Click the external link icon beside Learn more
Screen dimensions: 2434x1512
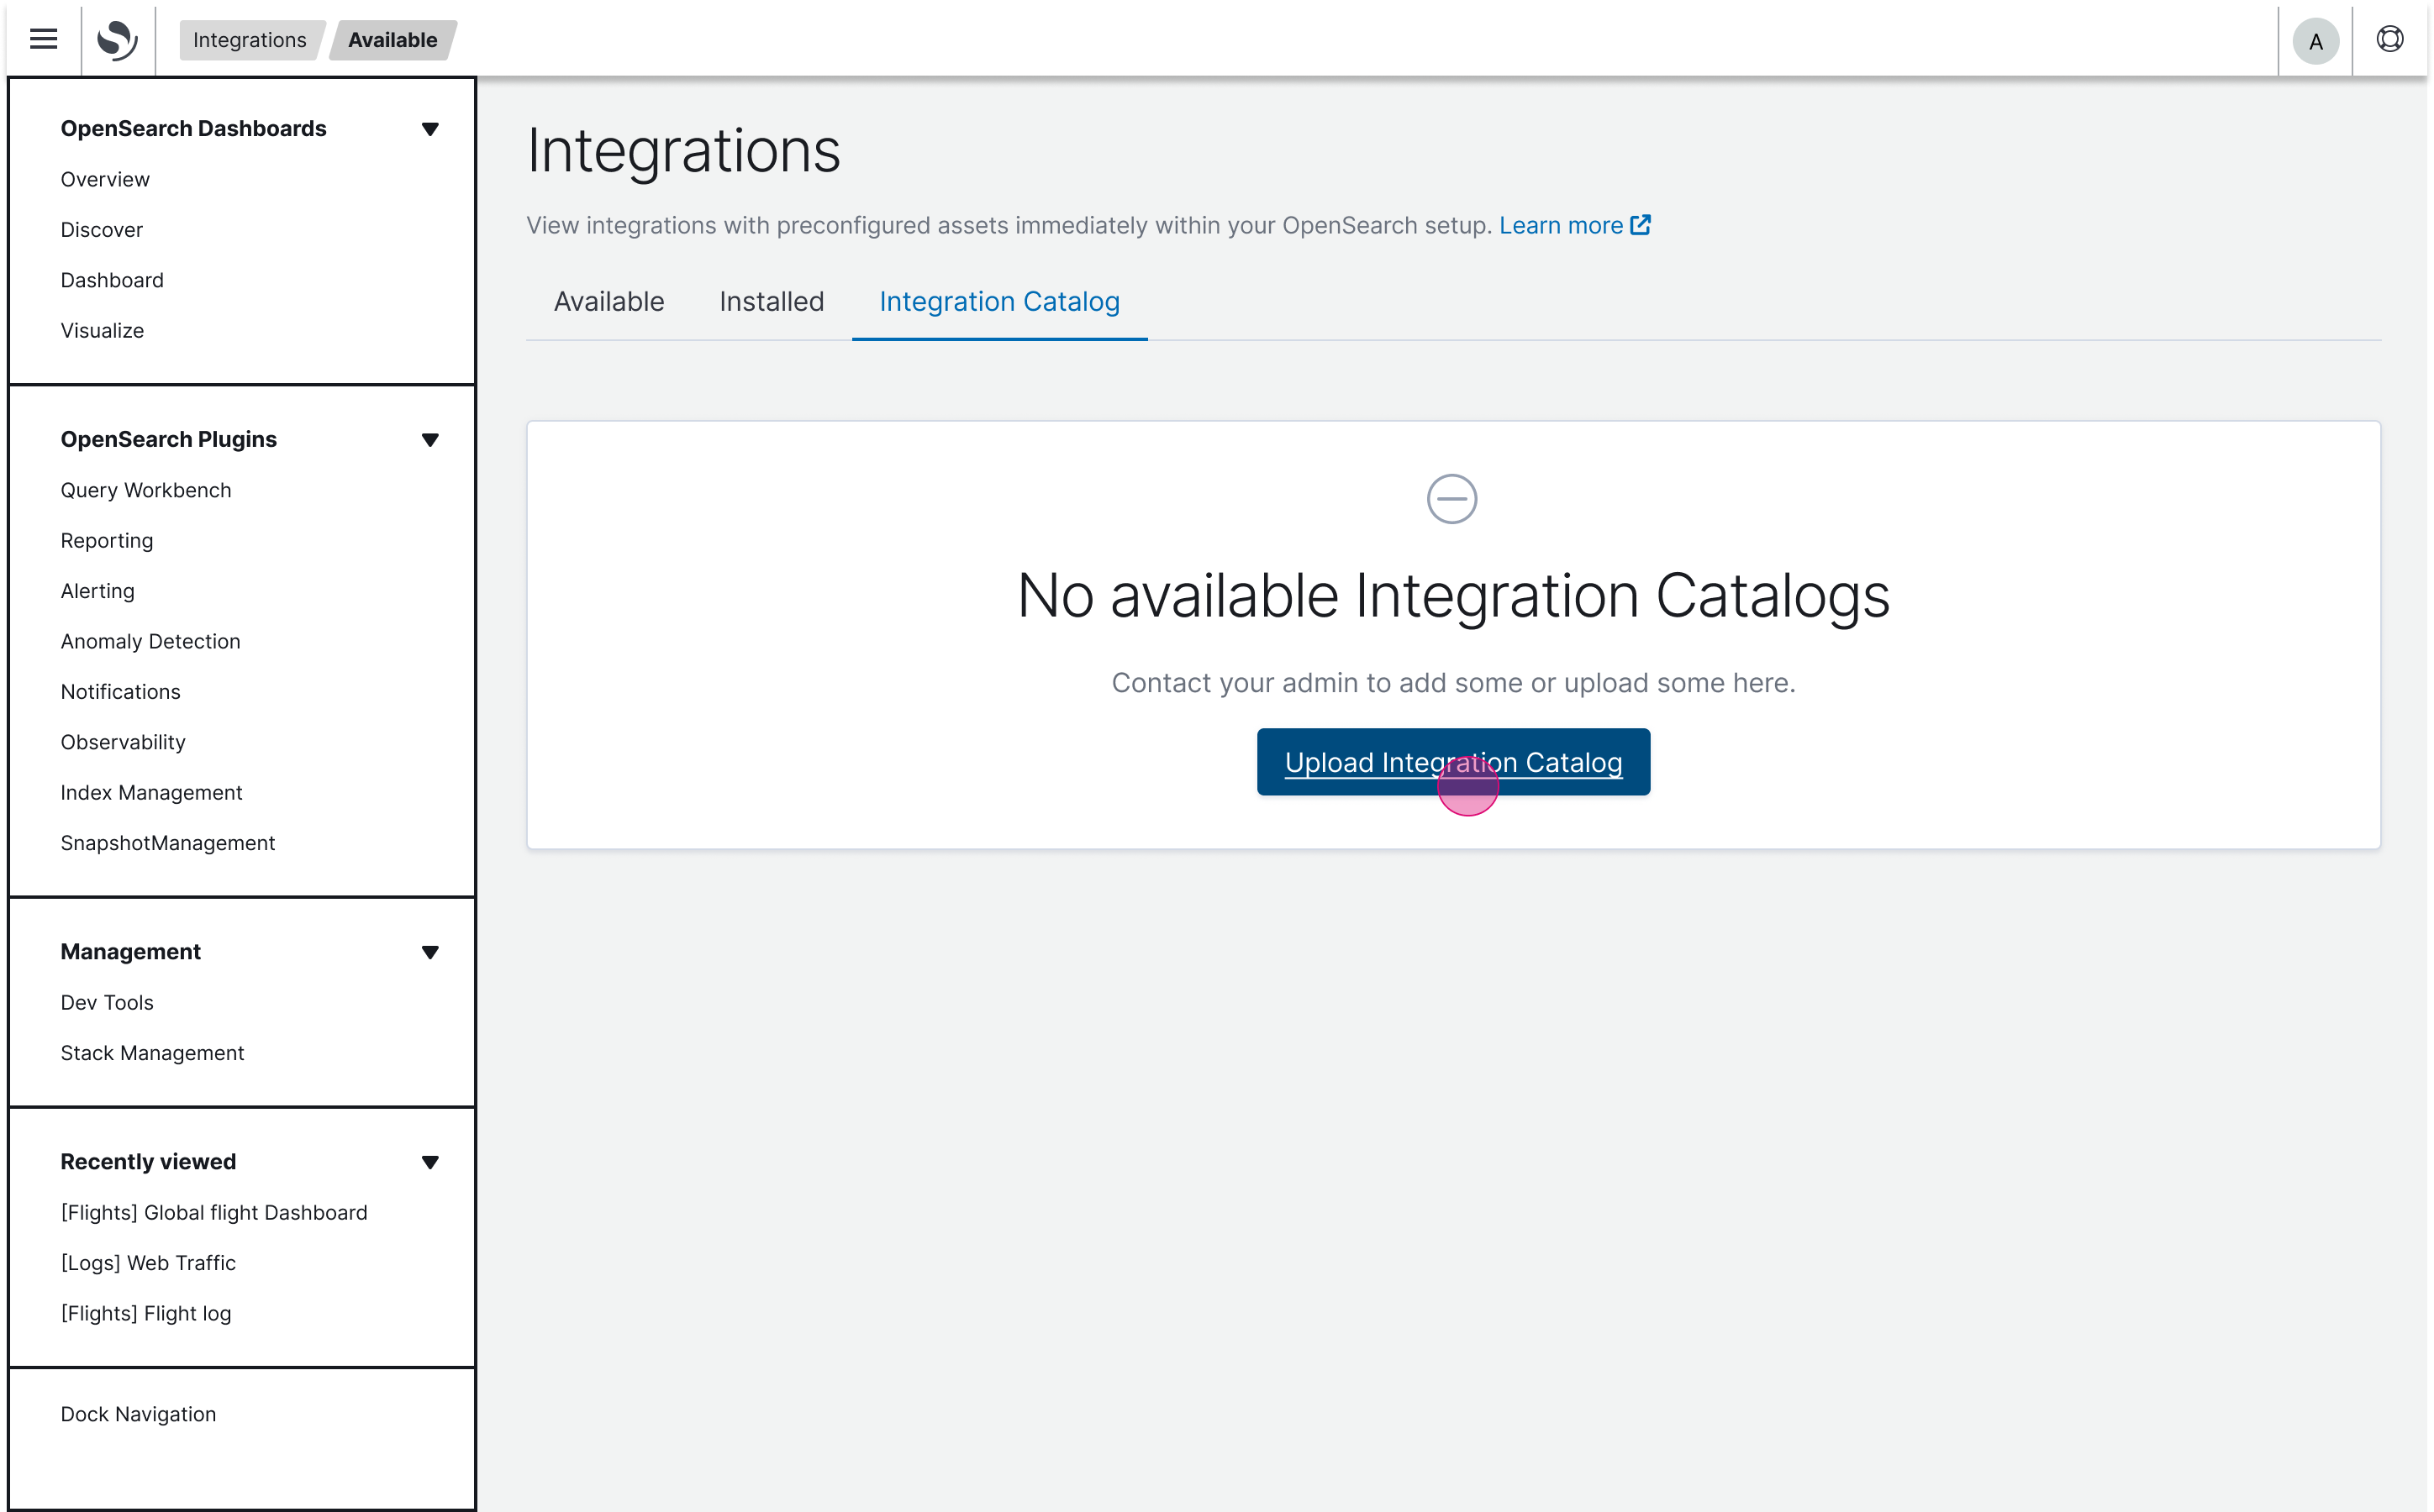1641,225
